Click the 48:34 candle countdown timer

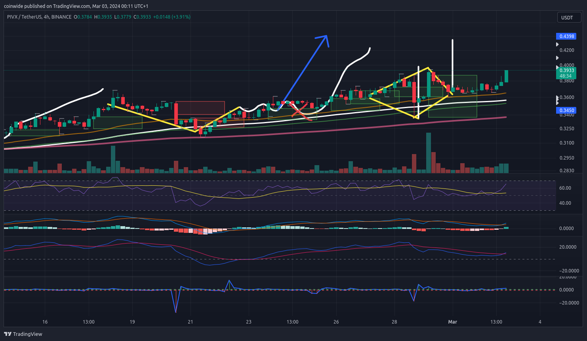pos(566,76)
